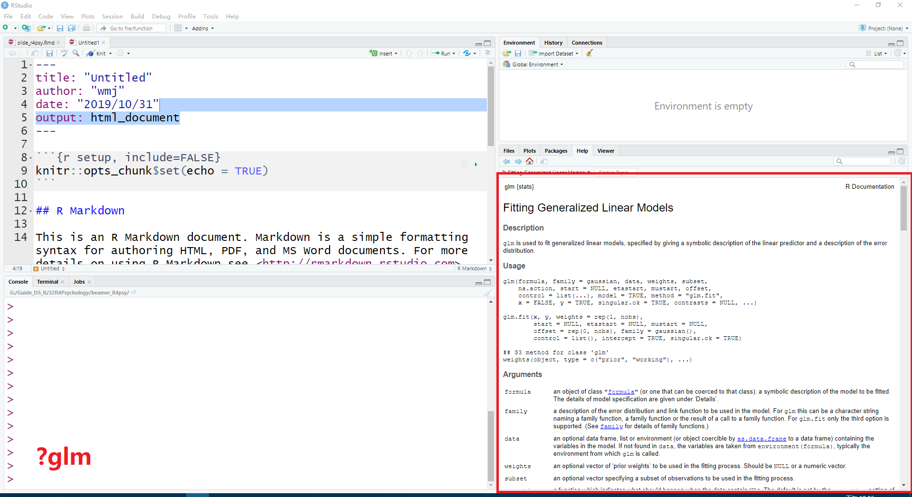The height and width of the screenshot is (497, 912).
Task: Go to Help home page icon
Action: 530,162
